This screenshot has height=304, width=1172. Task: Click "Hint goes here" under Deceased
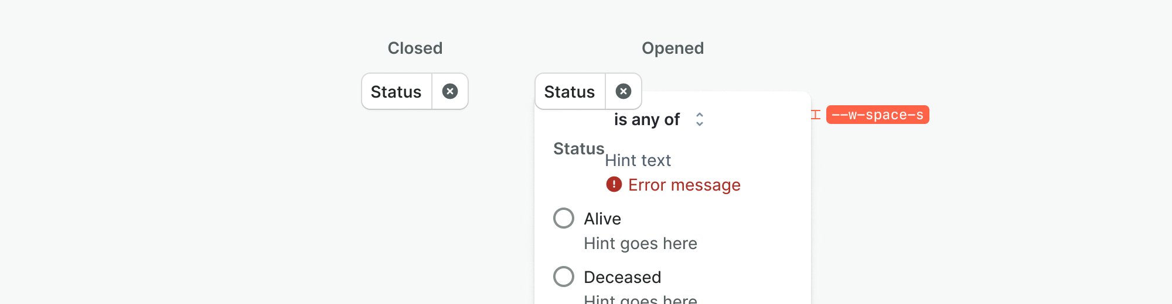coord(640,299)
